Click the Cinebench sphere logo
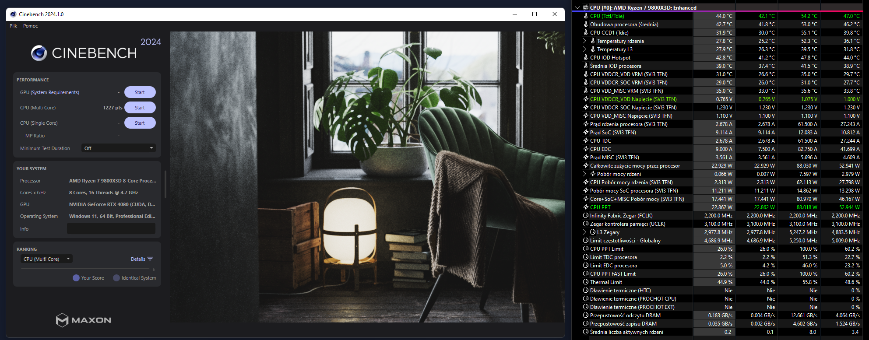The image size is (869, 340). [39, 53]
